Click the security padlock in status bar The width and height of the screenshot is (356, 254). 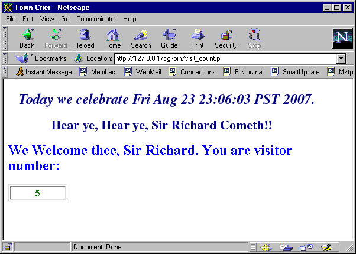click(8, 247)
